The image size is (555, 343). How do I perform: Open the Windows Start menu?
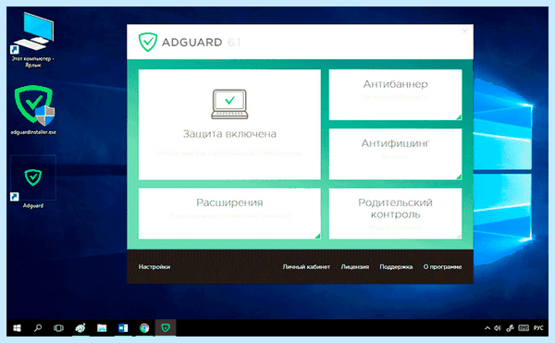click(x=17, y=328)
